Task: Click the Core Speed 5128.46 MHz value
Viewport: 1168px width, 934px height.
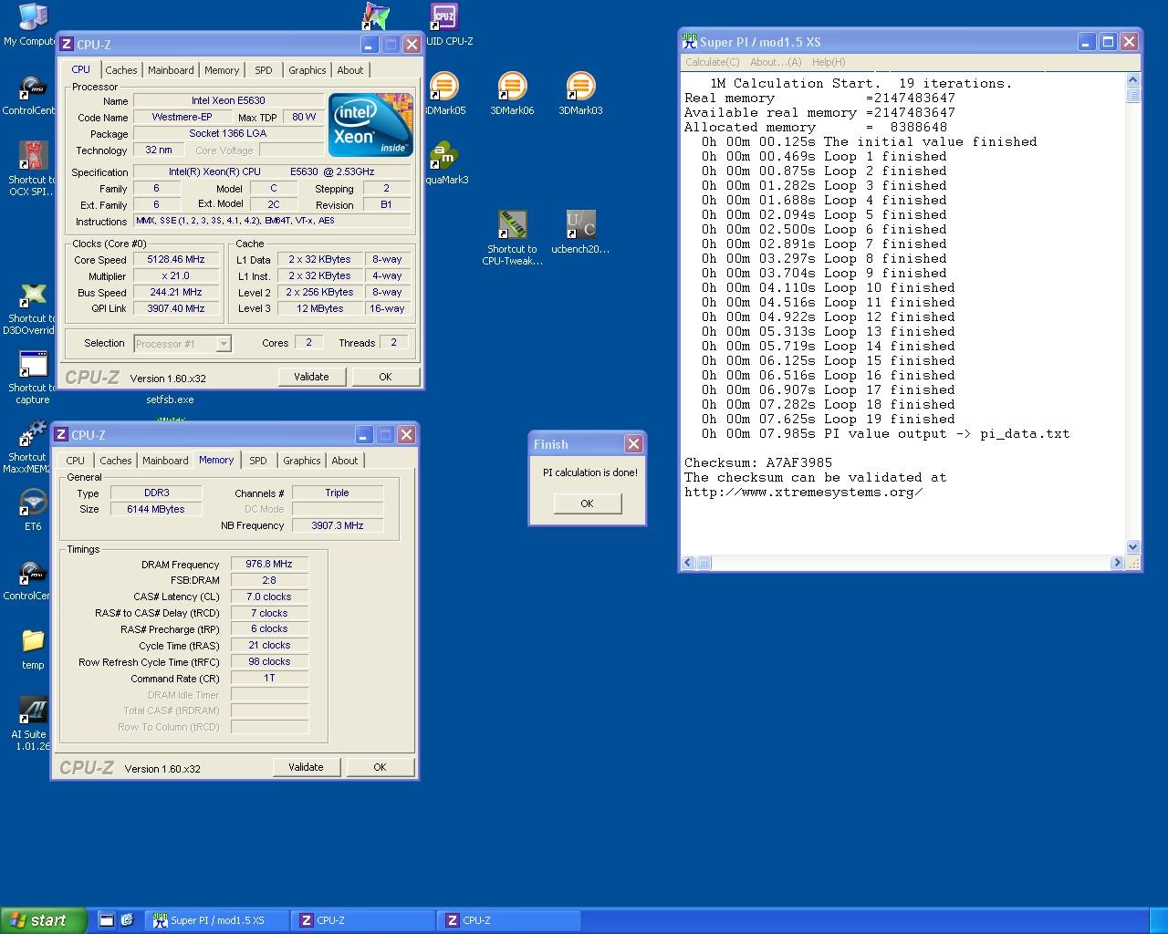Action: click(176, 260)
